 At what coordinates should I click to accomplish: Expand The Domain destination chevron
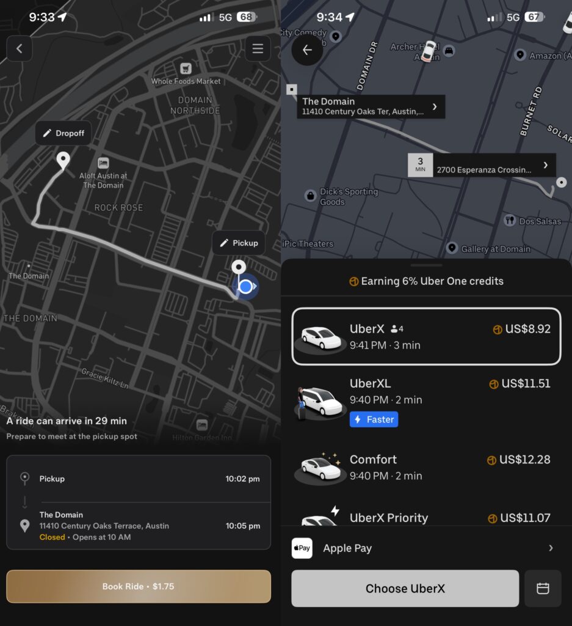435,106
